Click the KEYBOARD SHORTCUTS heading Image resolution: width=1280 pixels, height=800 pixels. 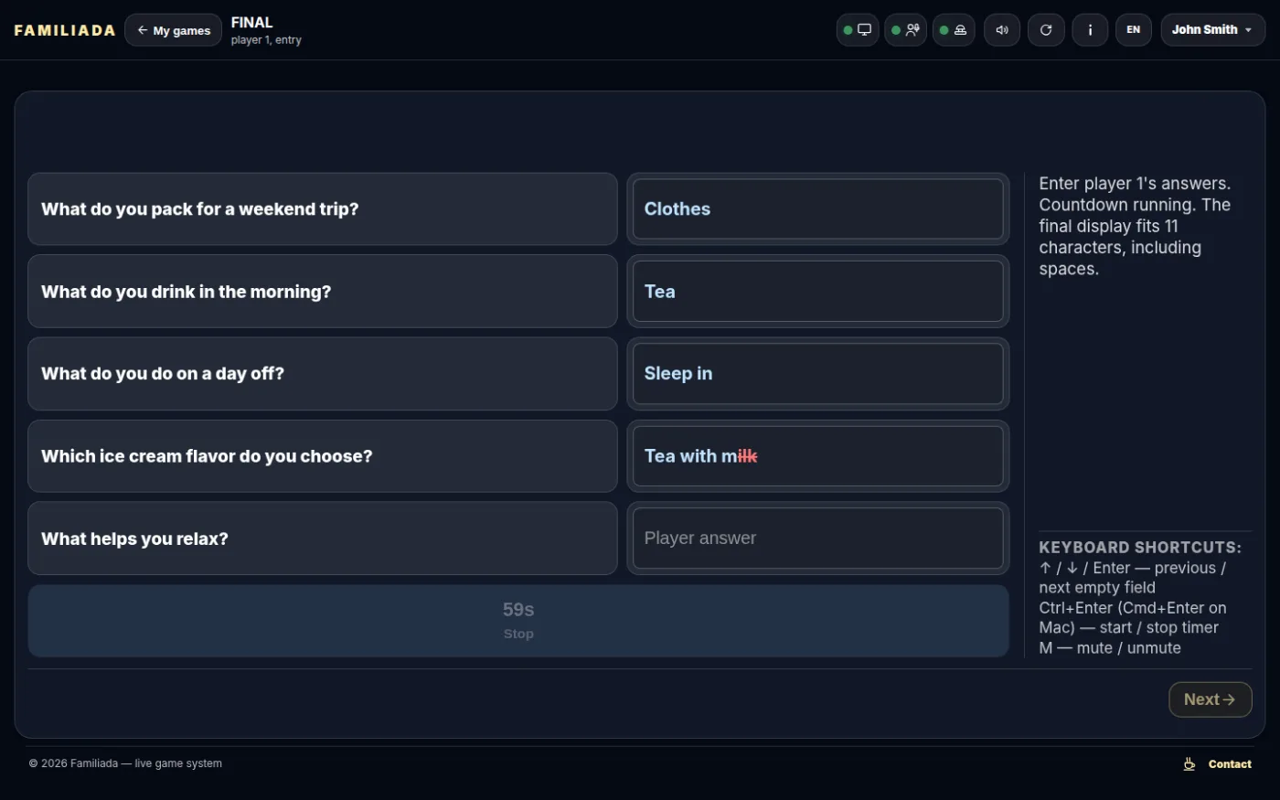click(1140, 548)
